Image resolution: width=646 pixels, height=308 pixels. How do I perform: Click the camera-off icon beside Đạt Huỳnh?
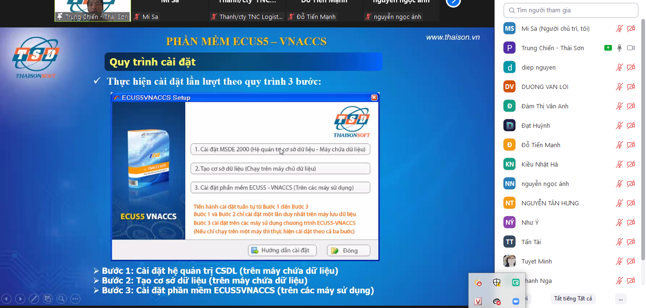[631, 126]
